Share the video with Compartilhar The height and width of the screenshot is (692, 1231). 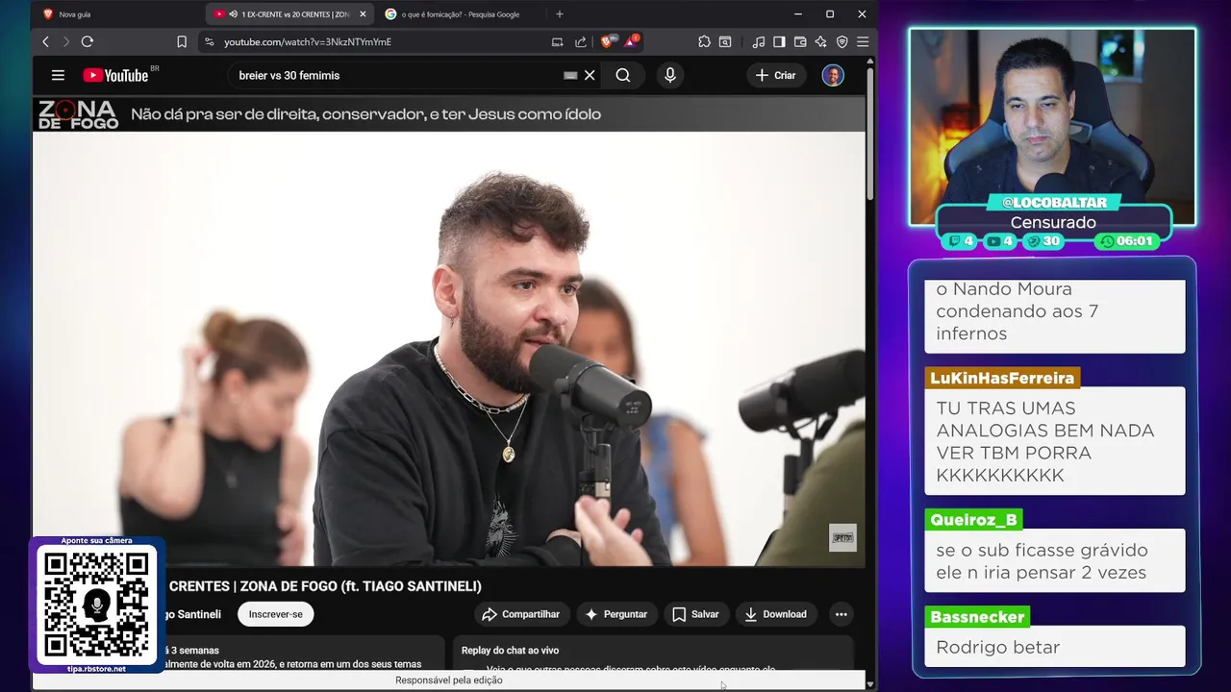[x=522, y=614]
